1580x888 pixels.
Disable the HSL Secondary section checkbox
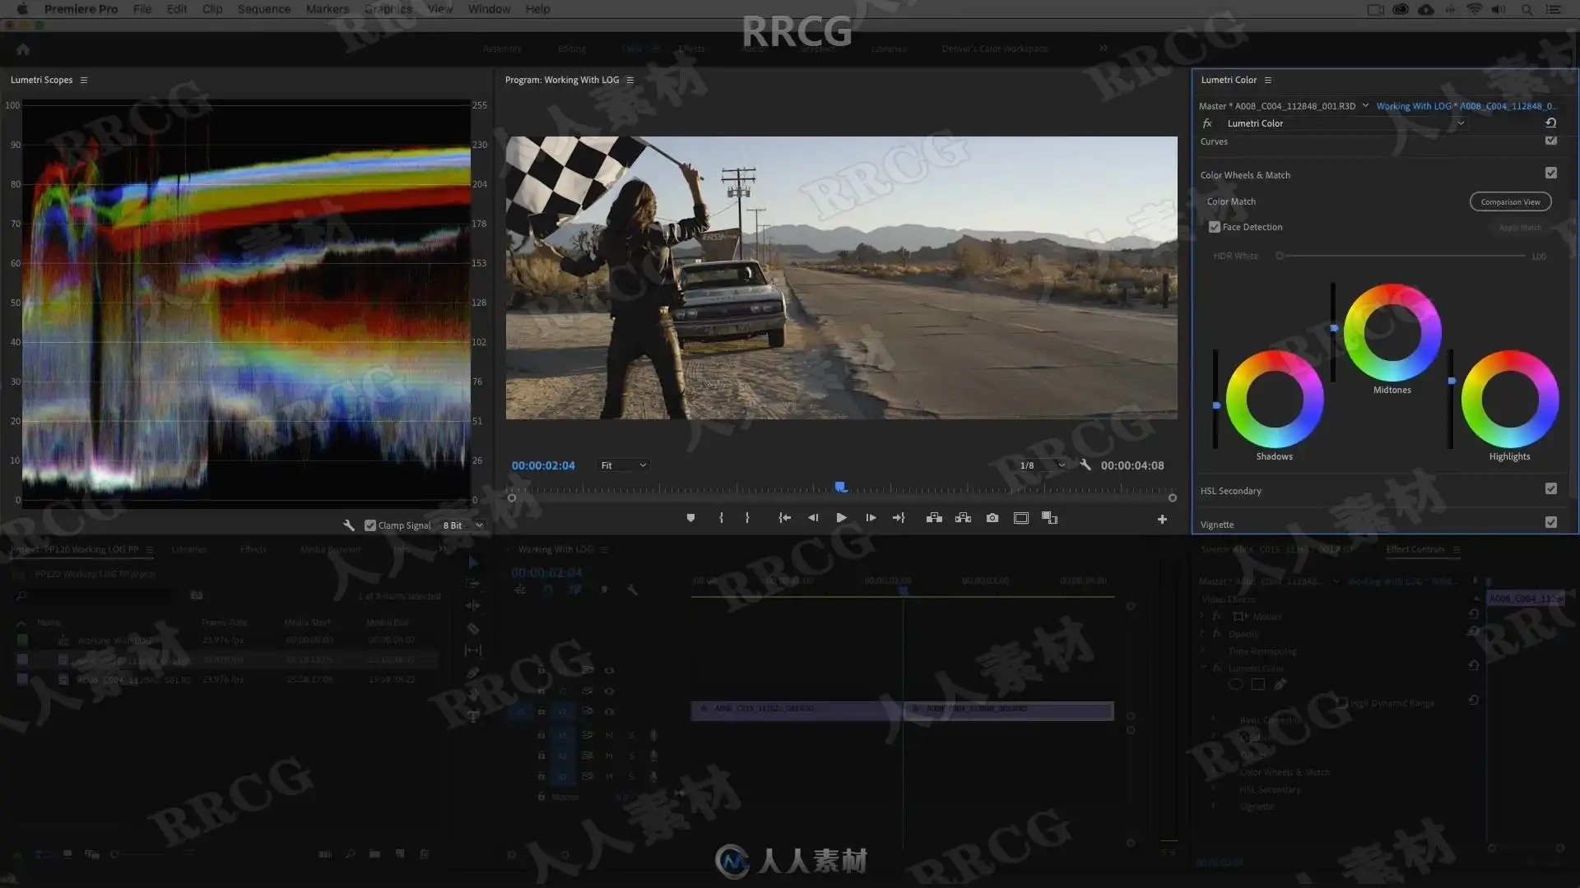coord(1551,488)
